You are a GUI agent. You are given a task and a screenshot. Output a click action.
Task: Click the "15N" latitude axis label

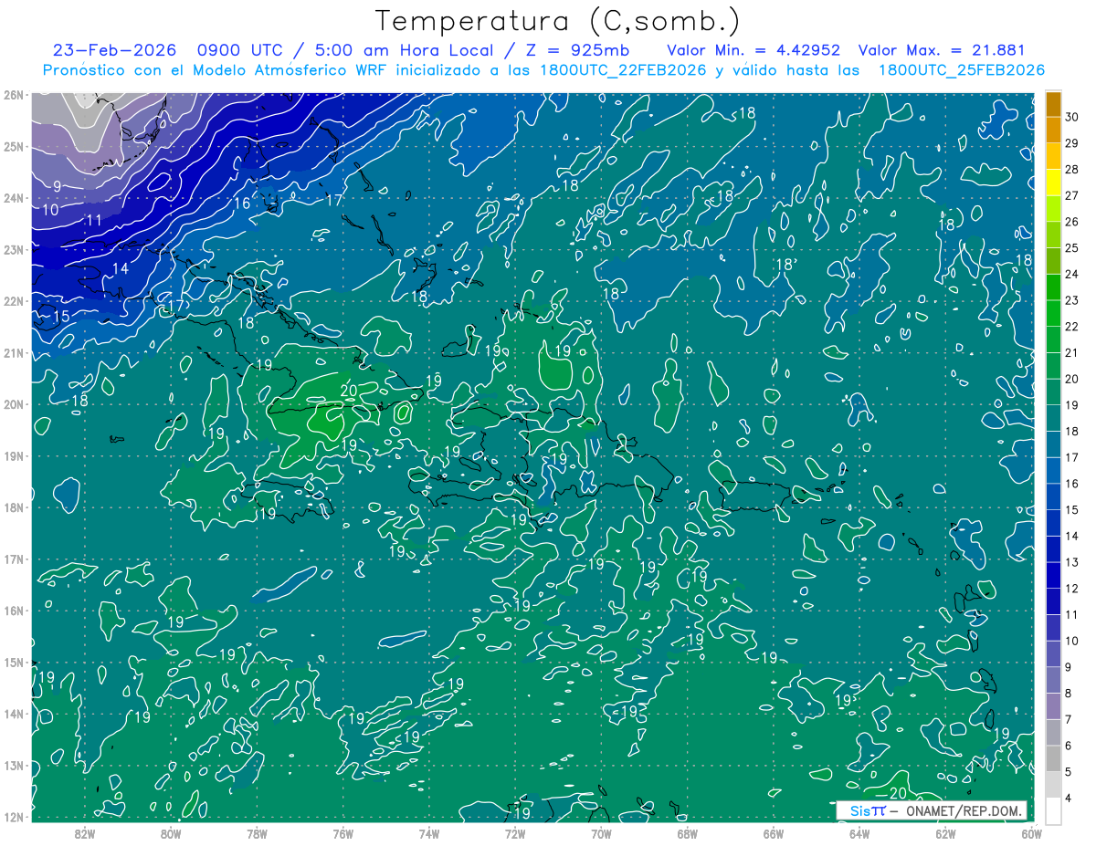pos(13,662)
